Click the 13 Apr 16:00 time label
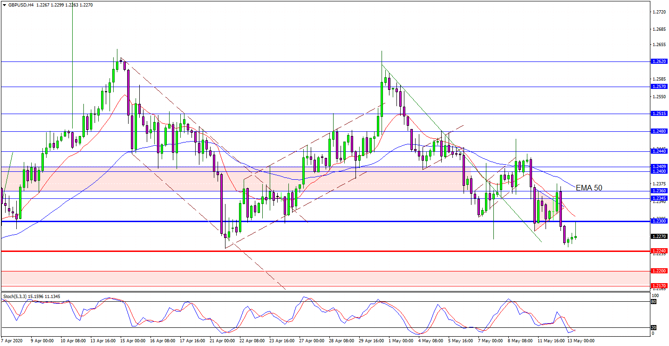This screenshot has height=346, width=669. [102, 340]
